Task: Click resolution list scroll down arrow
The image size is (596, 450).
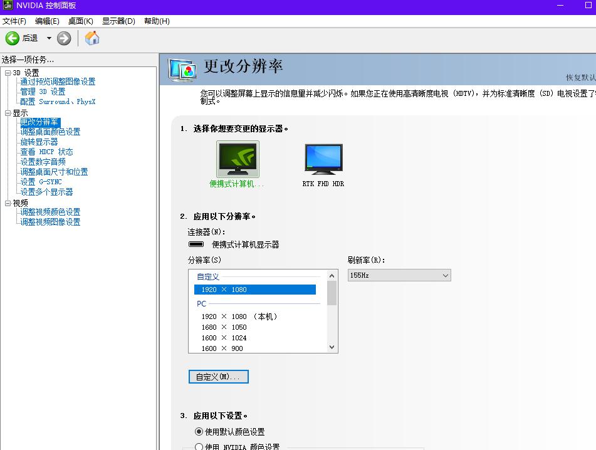Action: pos(332,347)
